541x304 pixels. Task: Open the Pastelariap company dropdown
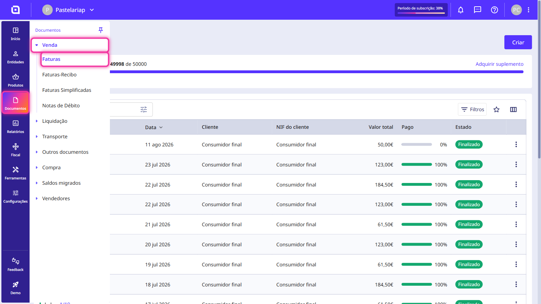coord(68,10)
